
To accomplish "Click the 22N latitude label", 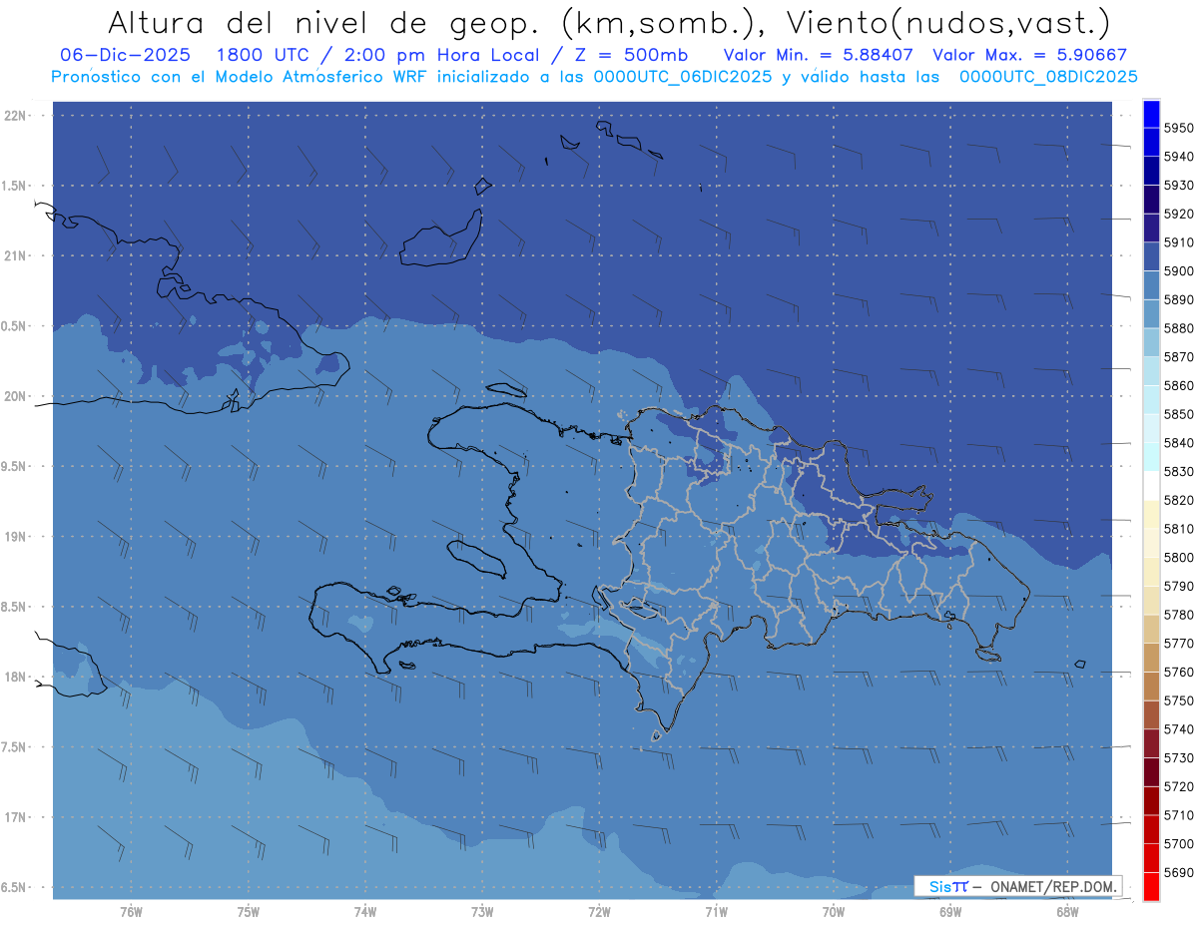I will pyautogui.click(x=15, y=115).
